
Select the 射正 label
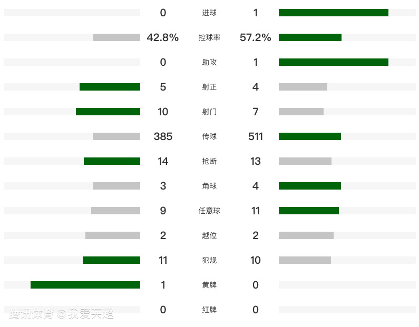pos(209,87)
